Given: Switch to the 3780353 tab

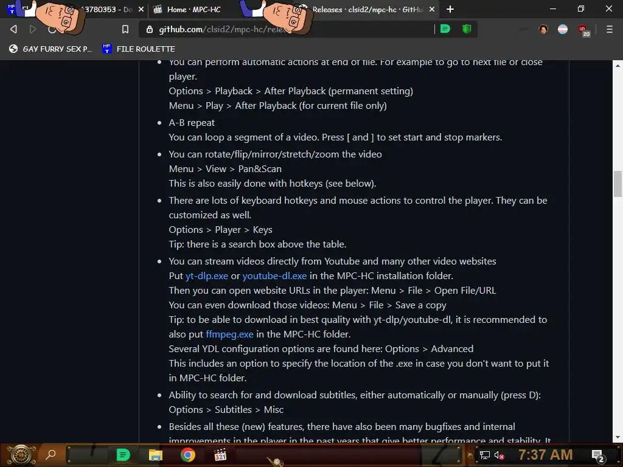Looking at the screenshot, I should click(x=75, y=9).
